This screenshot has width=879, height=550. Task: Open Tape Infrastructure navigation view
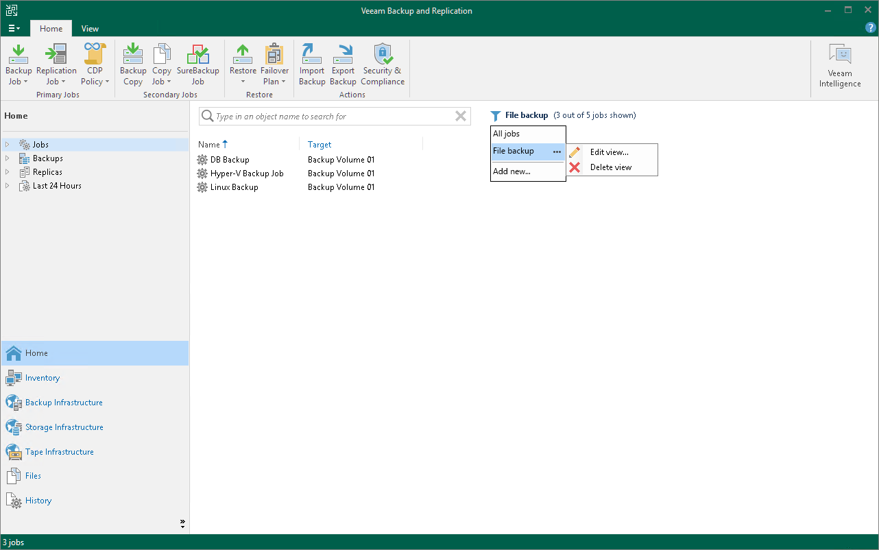95,452
